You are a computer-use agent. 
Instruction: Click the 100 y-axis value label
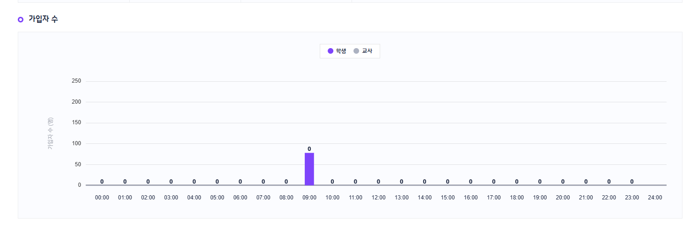point(76,144)
